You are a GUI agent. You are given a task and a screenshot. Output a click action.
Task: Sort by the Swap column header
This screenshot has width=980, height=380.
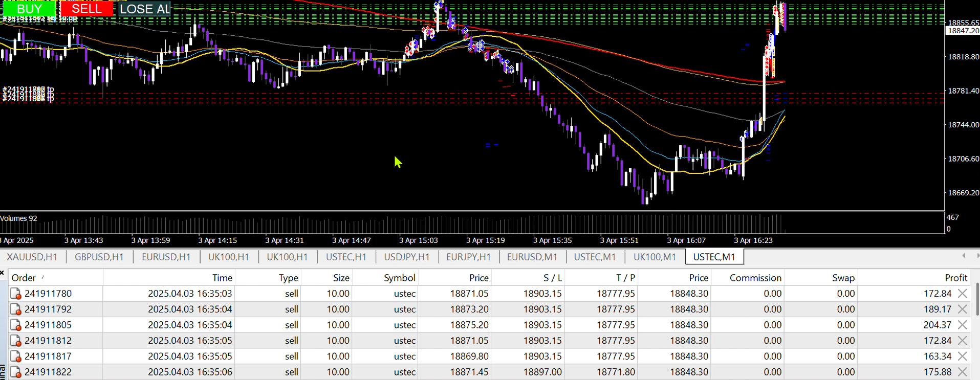pos(821,278)
